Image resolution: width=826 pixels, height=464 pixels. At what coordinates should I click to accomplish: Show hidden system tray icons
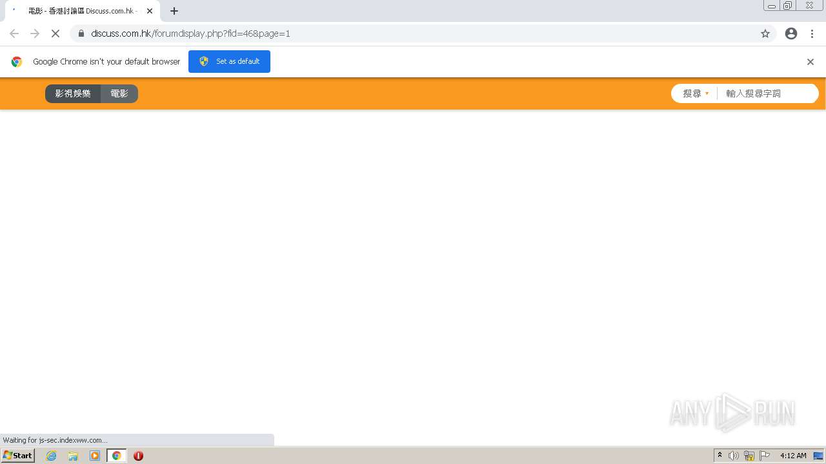pyautogui.click(x=720, y=456)
